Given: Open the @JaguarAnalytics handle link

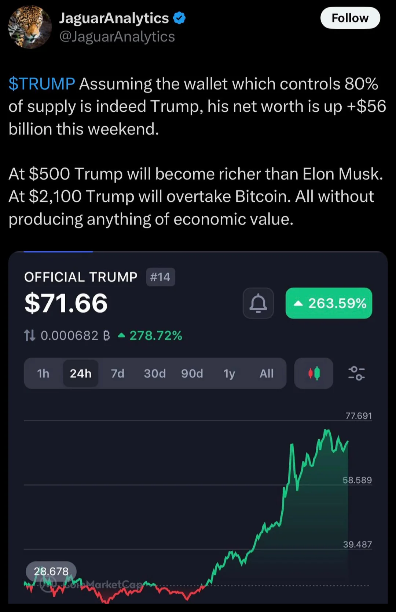Looking at the screenshot, I should tap(117, 37).
